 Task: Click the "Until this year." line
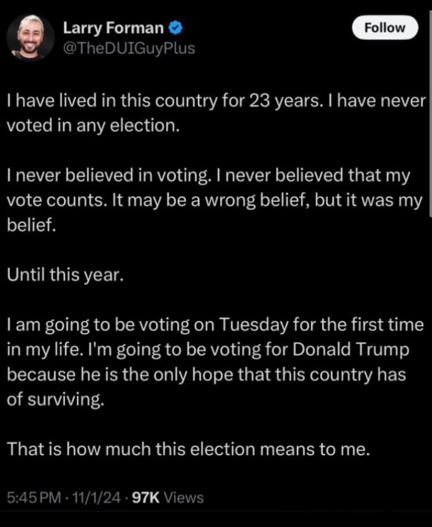pos(64,275)
